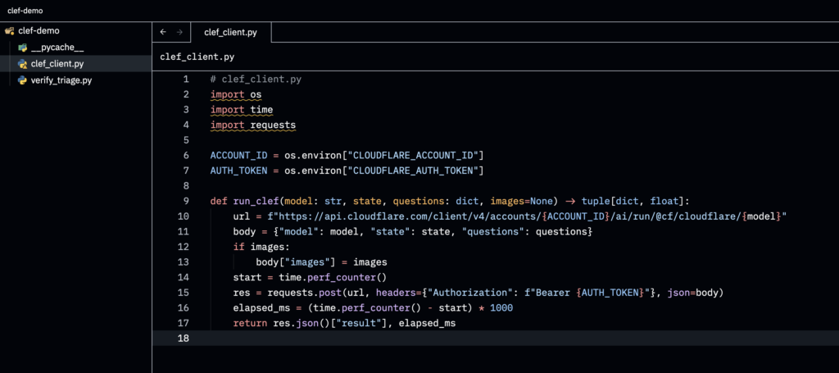Click the 'import os' statement
Viewport: 839px width, 373px height.
[236, 95]
